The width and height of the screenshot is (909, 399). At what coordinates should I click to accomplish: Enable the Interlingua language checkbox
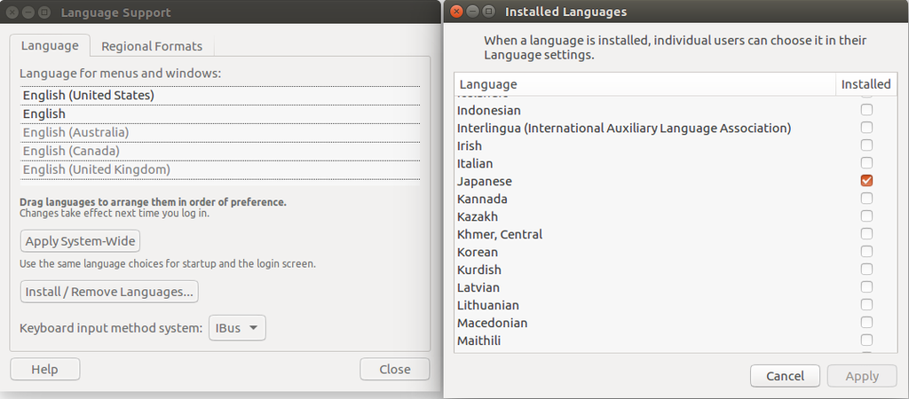[866, 128]
